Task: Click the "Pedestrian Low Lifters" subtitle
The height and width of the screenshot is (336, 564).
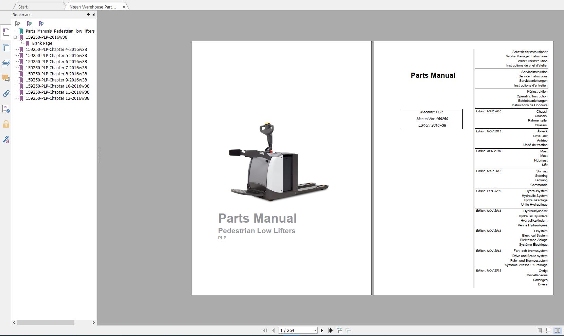Action: pyautogui.click(x=257, y=231)
